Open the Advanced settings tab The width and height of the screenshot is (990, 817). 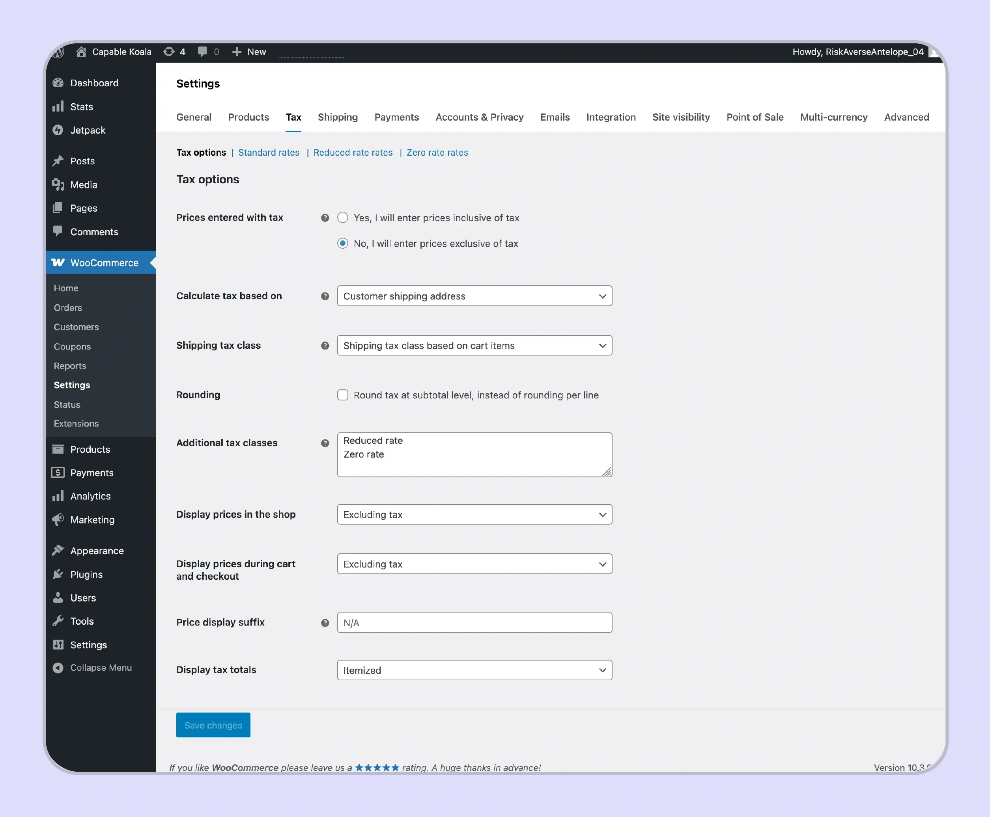pos(907,117)
